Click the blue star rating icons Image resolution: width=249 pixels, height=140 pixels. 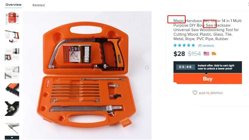click(x=184, y=45)
